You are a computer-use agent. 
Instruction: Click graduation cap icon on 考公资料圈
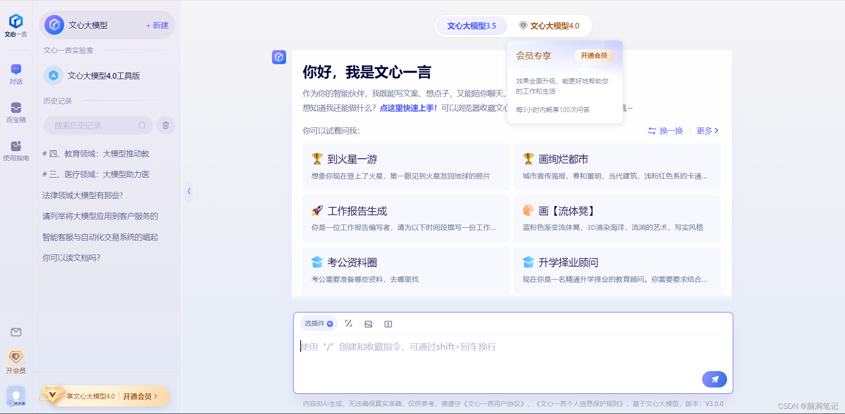tap(317, 262)
